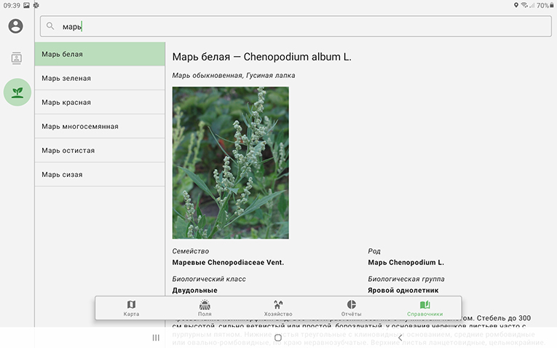The height and width of the screenshot is (348, 557).
Task: Tap Android home button
Action: pos(278,338)
